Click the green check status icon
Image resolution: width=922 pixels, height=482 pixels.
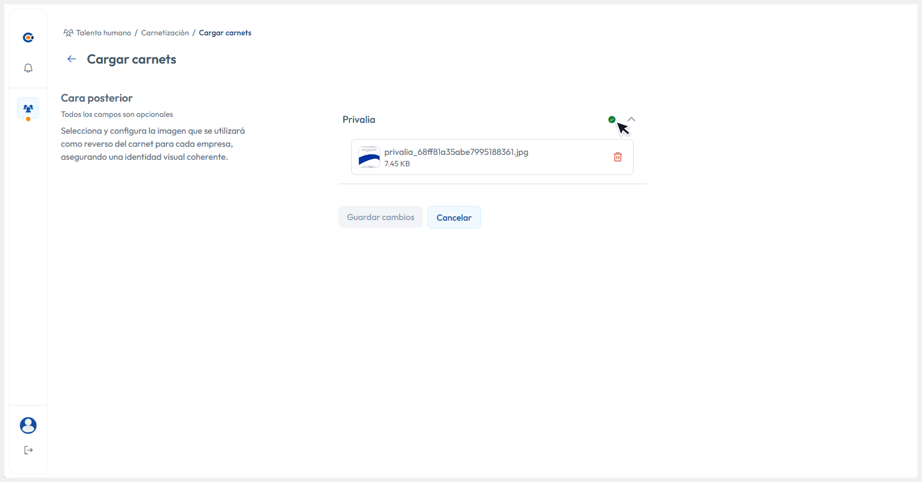(x=612, y=120)
